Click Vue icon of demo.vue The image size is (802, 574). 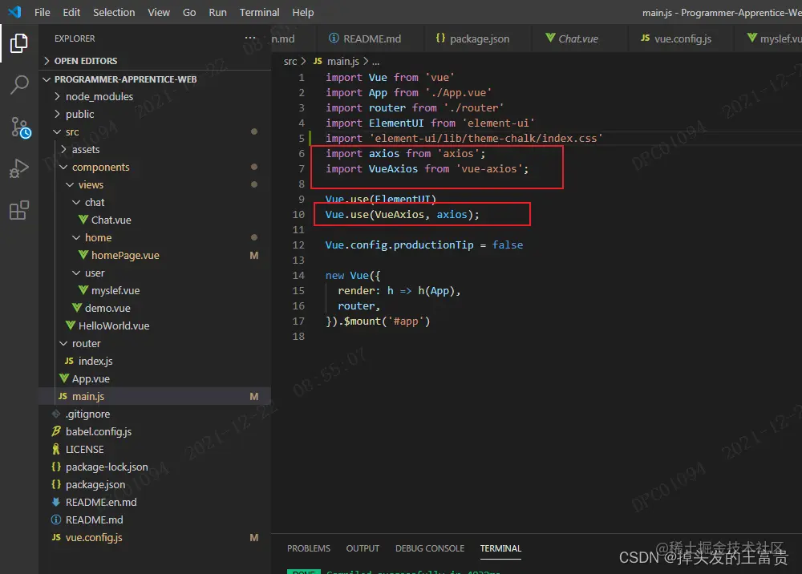pyautogui.click(x=77, y=308)
